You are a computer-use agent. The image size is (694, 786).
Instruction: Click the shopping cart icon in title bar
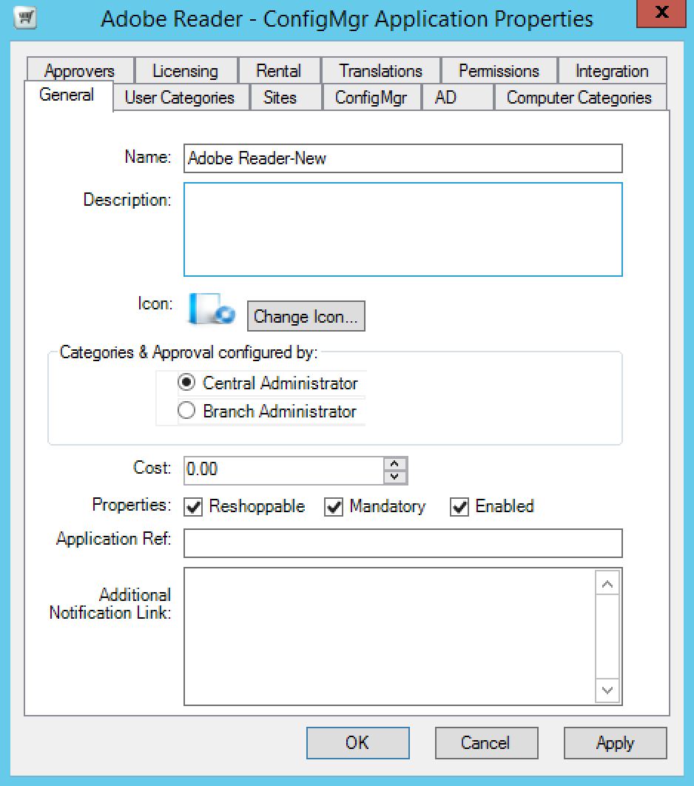pyautogui.click(x=26, y=19)
